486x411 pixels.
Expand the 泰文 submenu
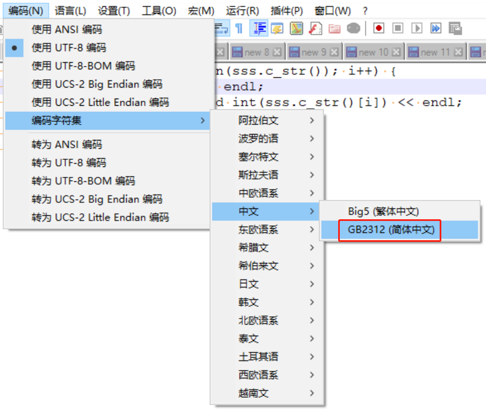pos(266,339)
